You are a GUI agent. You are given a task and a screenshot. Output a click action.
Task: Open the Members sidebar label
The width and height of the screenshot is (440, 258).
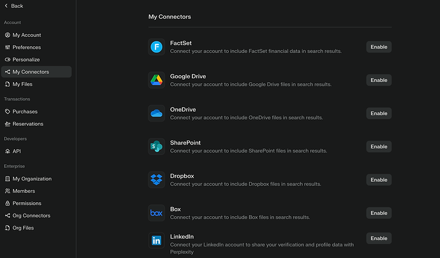point(24,191)
